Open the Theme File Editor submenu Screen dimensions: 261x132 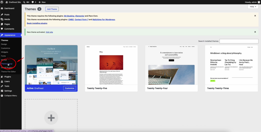pyautogui.click(x=8, y=72)
